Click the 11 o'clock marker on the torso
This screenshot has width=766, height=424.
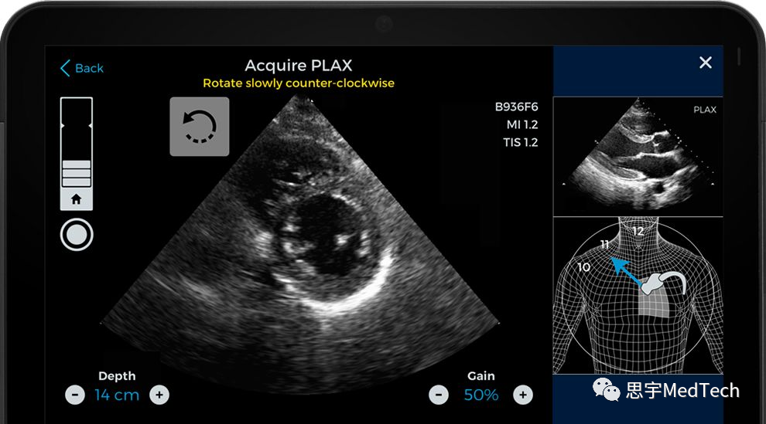point(605,244)
